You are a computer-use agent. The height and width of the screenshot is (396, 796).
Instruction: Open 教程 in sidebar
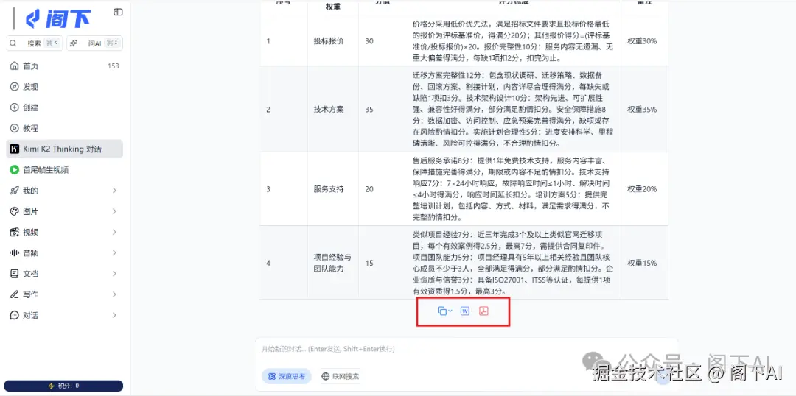pos(64,128)
